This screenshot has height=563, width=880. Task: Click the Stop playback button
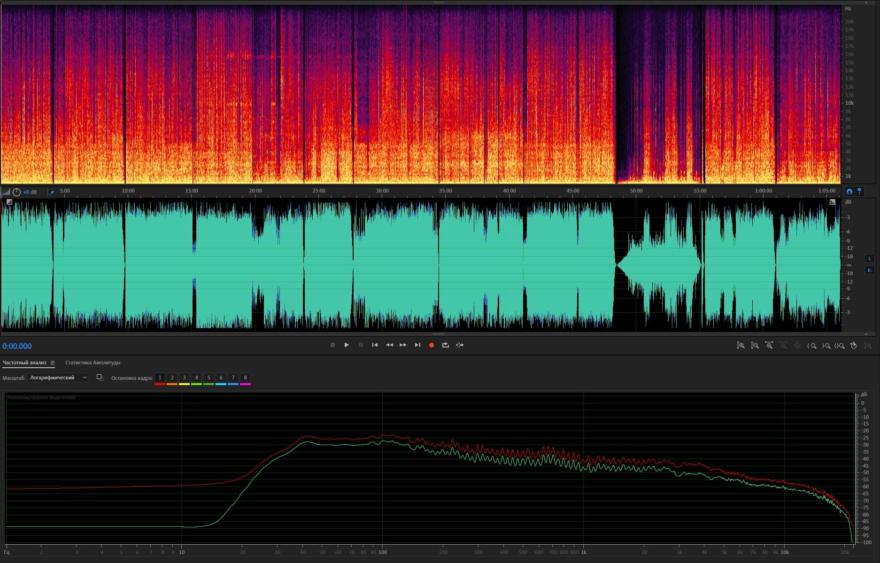[x=332, y=345]
